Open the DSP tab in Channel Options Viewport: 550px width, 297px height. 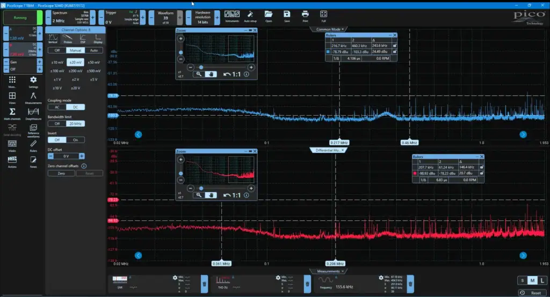(x=83, y=39)
